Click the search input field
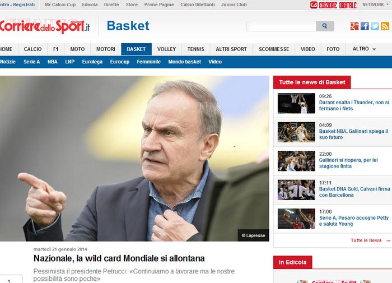This screenshot has height=283, width=392. (281, 26)
